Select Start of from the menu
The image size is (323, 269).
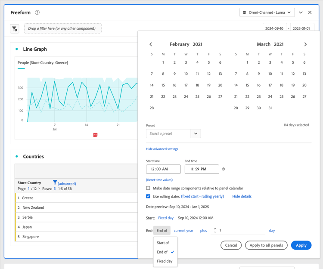[x=165, y=243]
